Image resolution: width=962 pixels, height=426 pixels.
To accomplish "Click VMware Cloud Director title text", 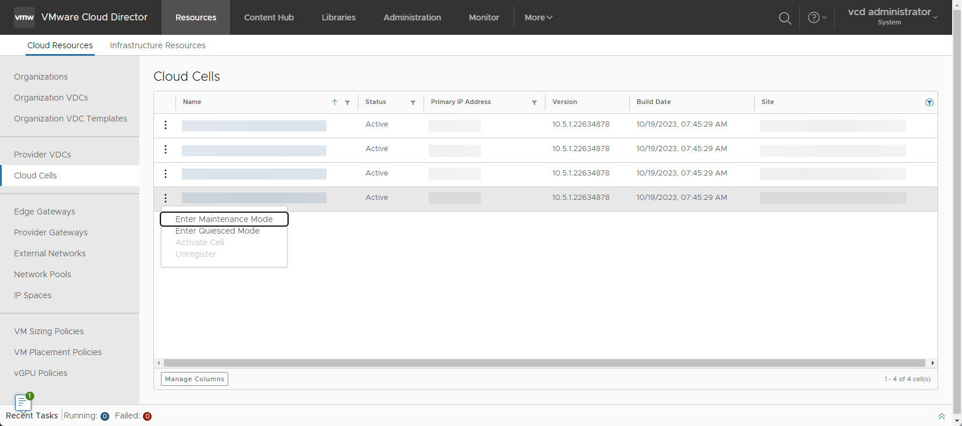I will pyautogui.click(x=95, y=17).
